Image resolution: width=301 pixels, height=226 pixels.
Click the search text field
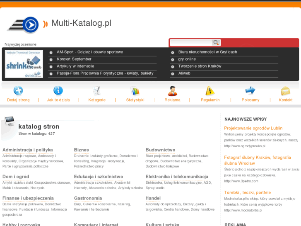191,43
